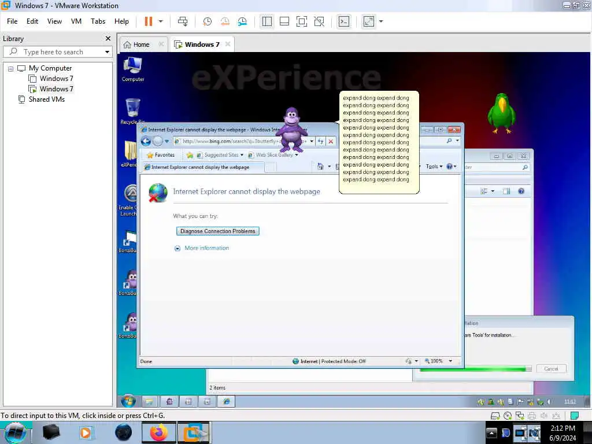Click the Internet Explorer back arrow
Image resolution: width=592 pixels, height=444 pixels.
146,141
